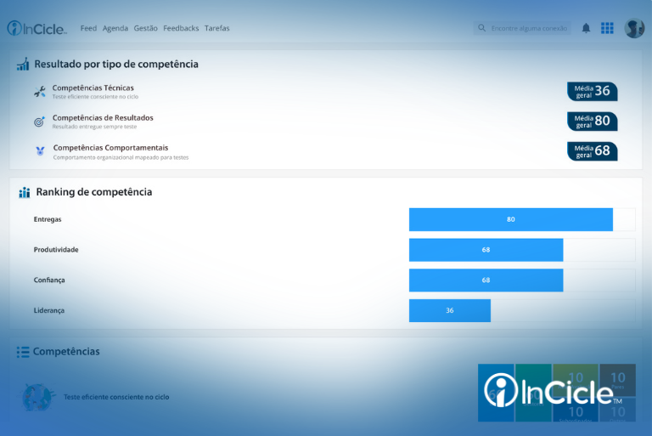Select the 'Competências' section heading

tap(66, 352)
